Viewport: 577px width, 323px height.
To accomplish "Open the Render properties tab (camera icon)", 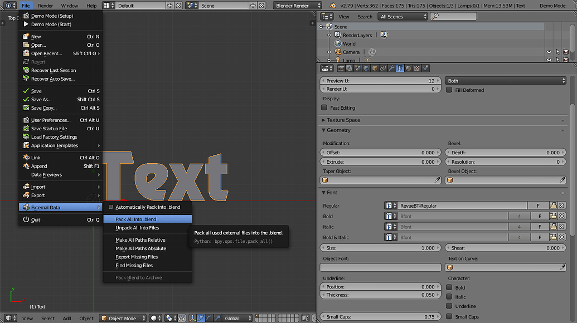I will pos(341,68).
